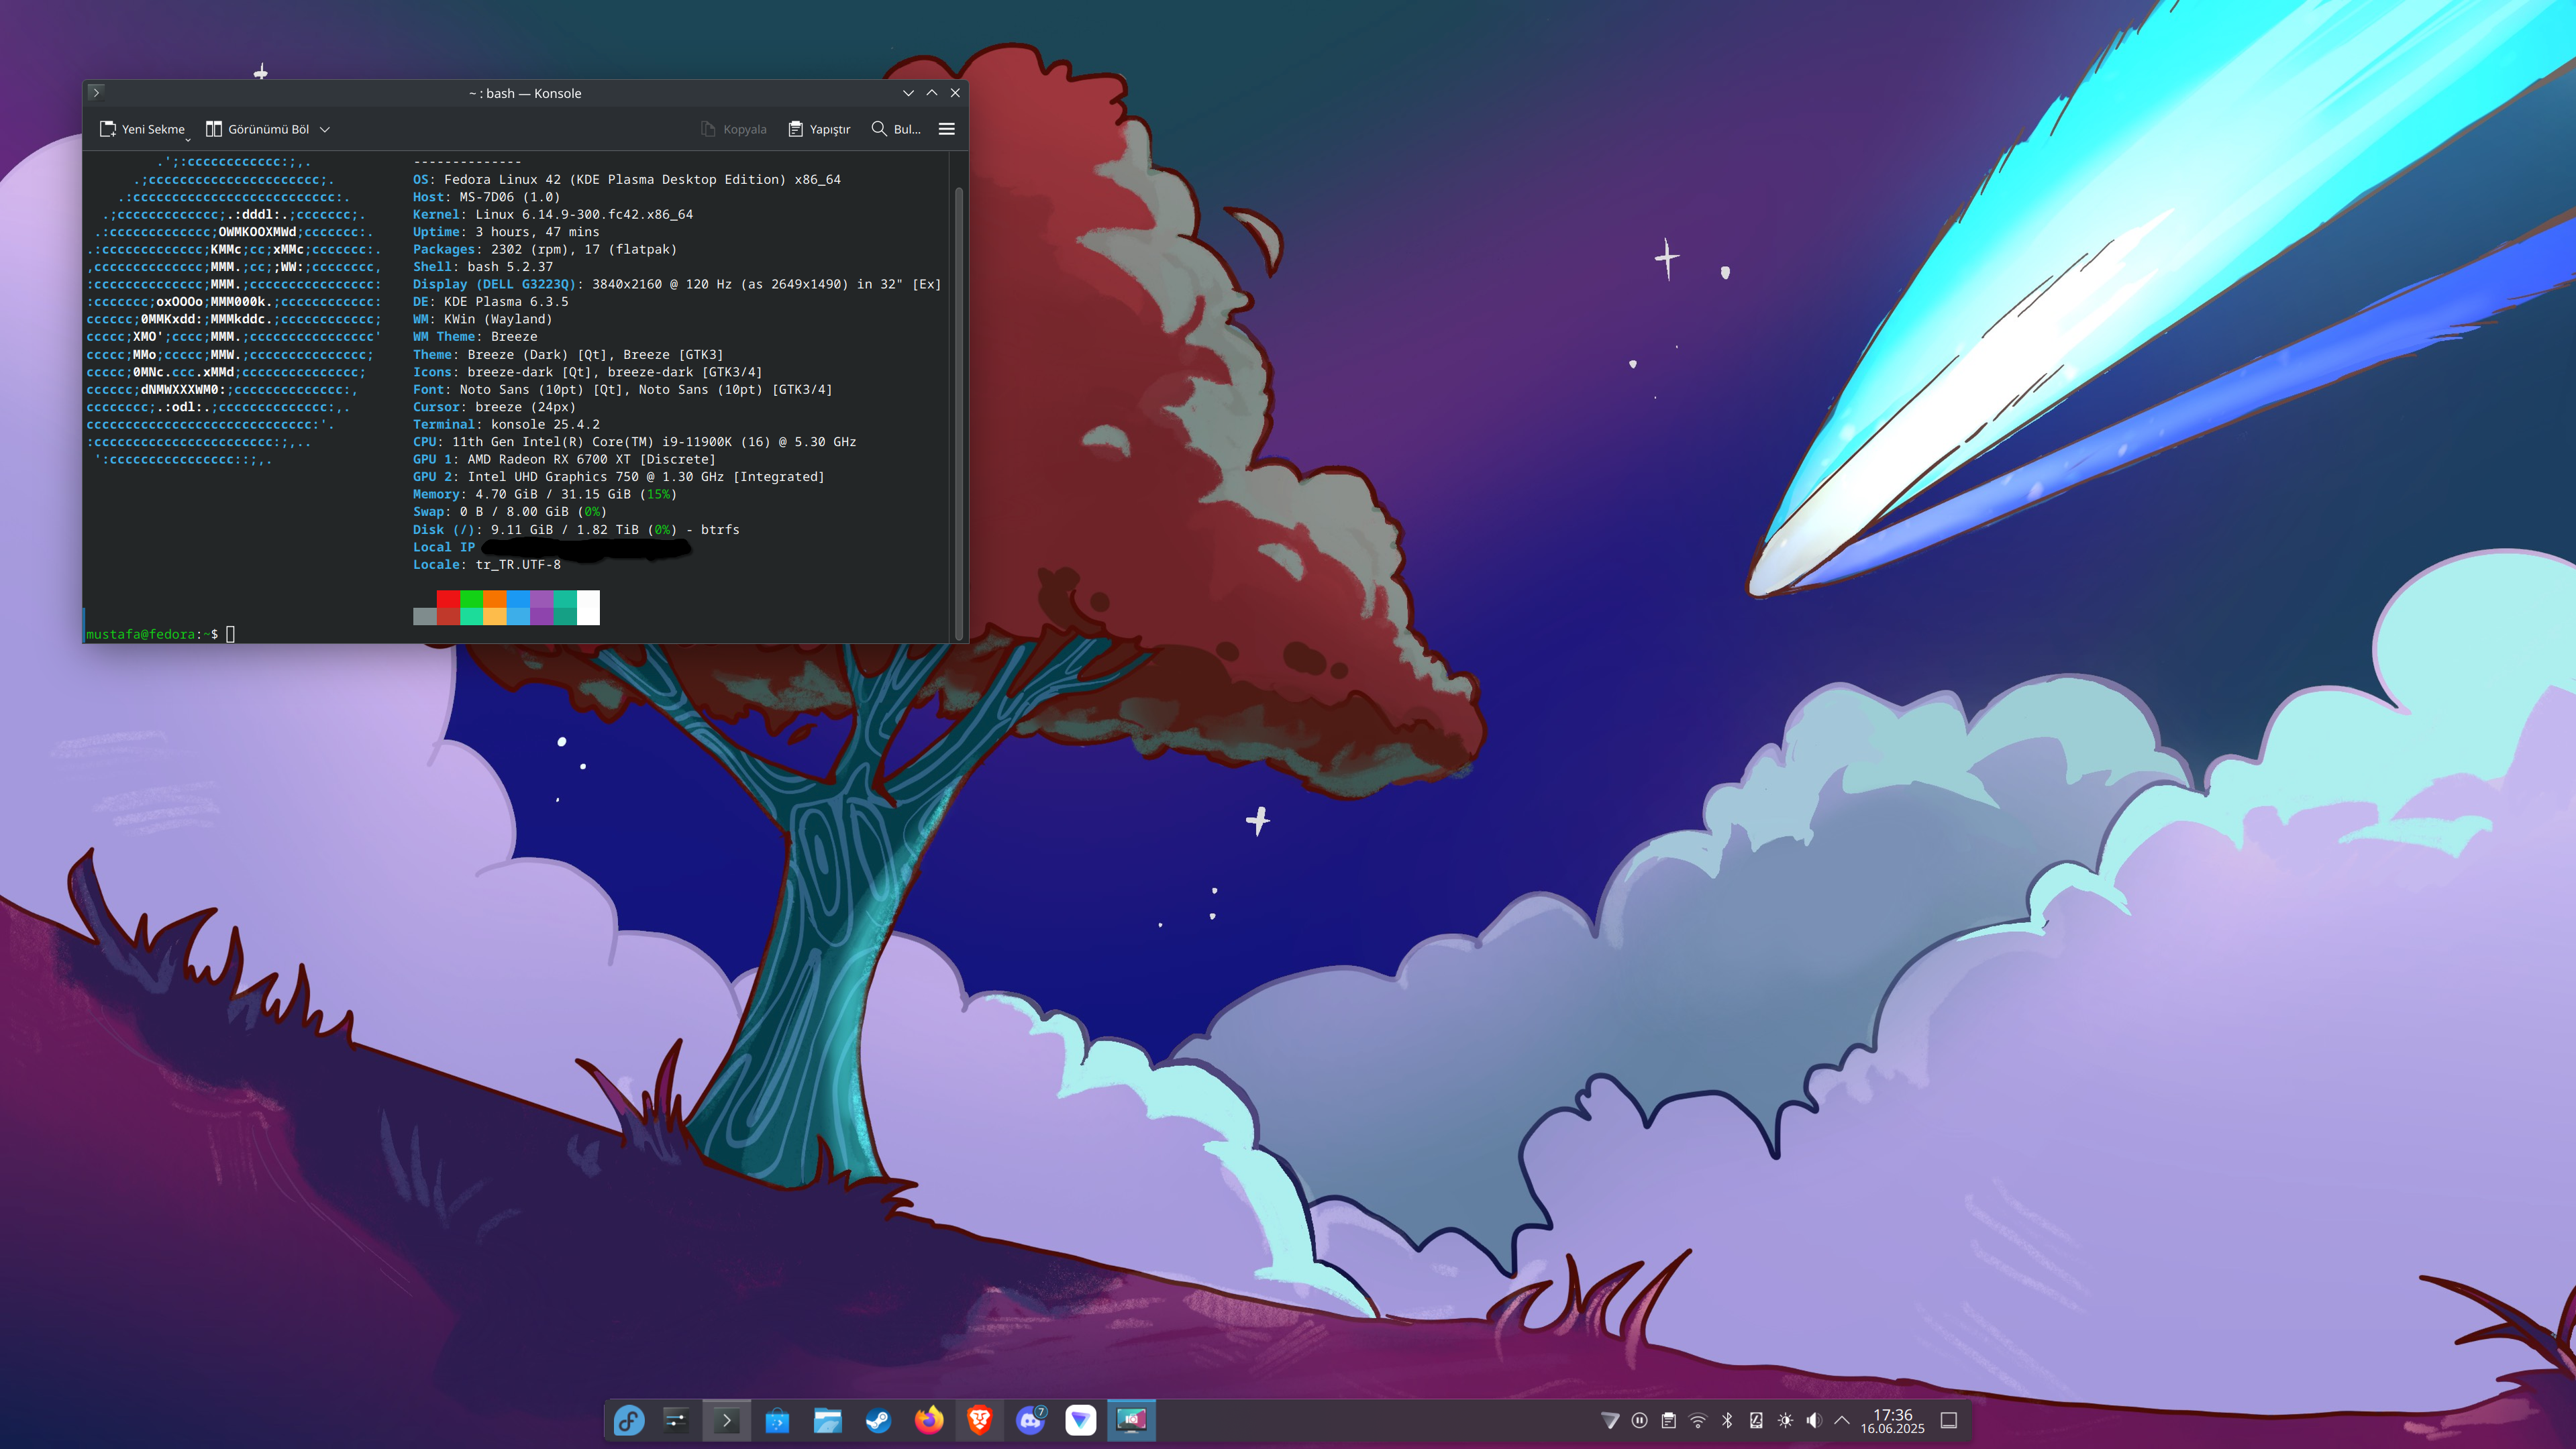Click the Yapıştır paste button
Image resolution: width=2576 pixels, height=1449 pixels.
click(819, 129)
